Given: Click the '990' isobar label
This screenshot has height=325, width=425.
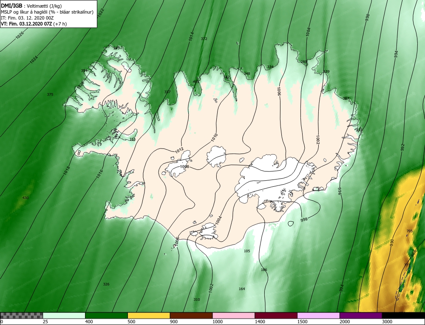Looking at the screenshot, I should [x=392, y=243].
